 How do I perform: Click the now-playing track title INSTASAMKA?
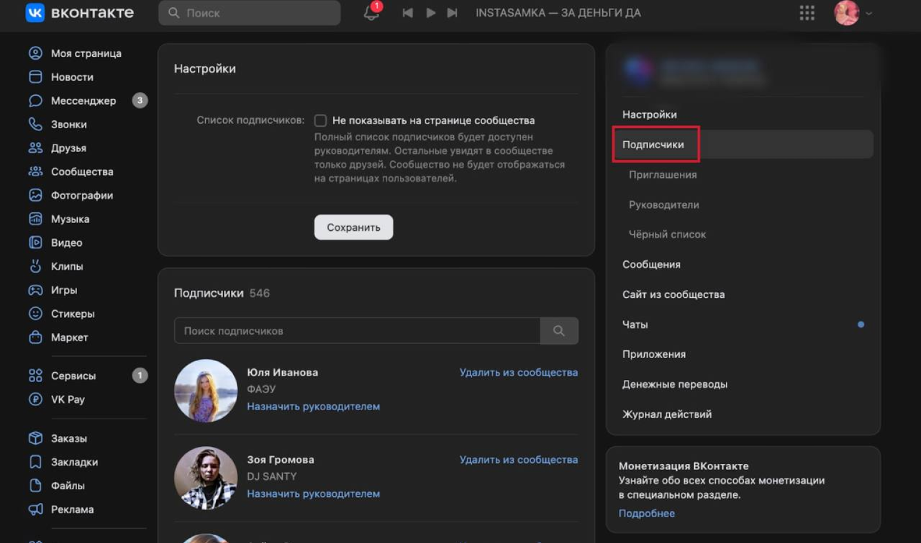click(x=558, y=13)
